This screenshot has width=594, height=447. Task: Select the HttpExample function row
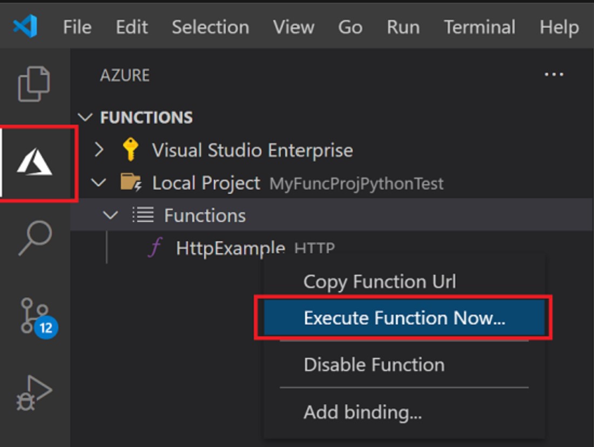tap(332, 248)
